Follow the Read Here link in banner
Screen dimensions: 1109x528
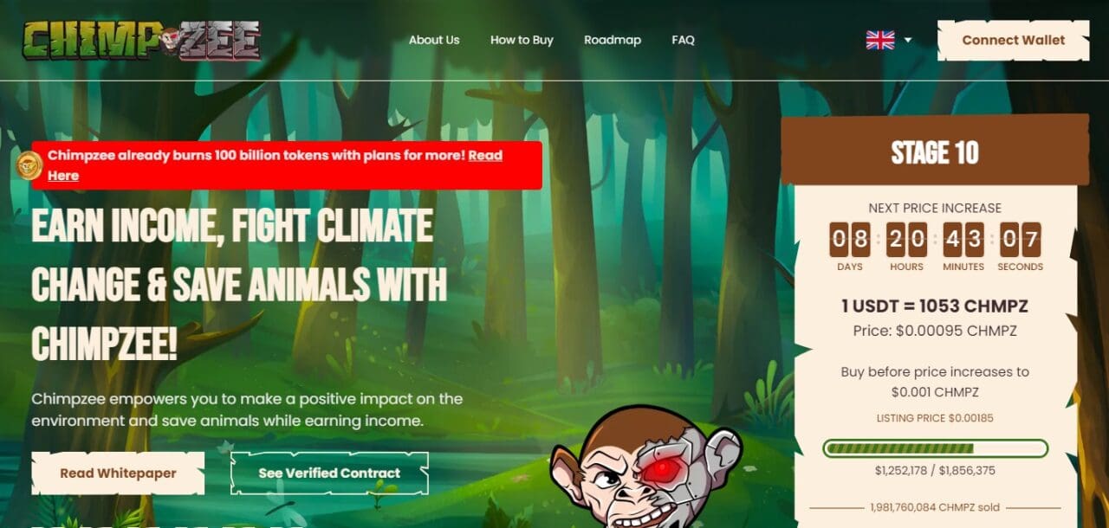click(275, 165)
